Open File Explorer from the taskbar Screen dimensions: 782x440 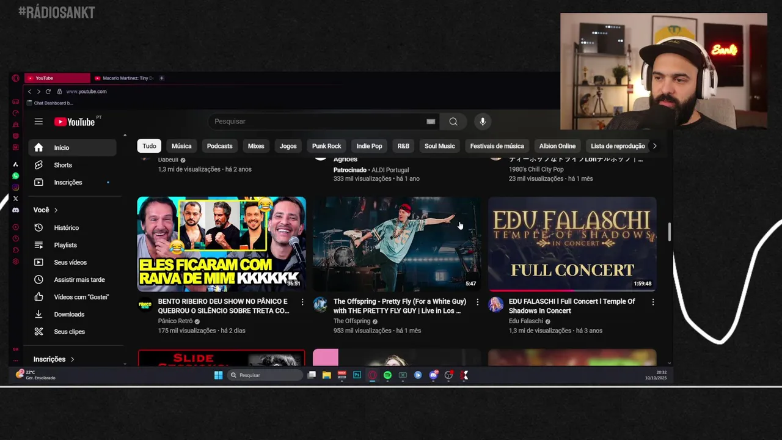tap(327, 375)
